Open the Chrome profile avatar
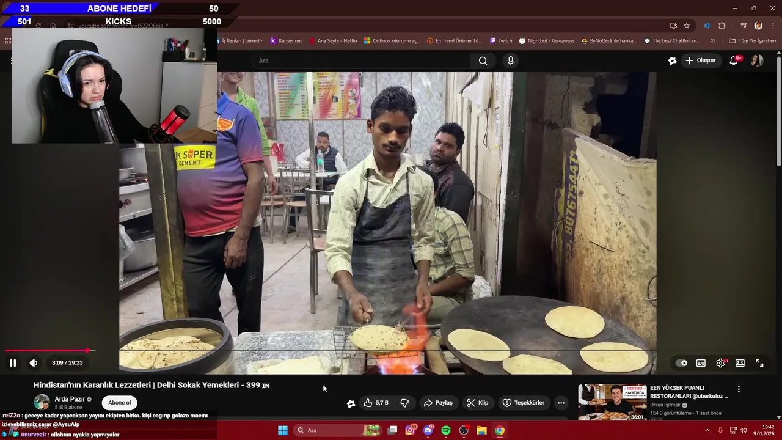The width and height of the screenshot is (782, 440). click(x=758, y=26)
